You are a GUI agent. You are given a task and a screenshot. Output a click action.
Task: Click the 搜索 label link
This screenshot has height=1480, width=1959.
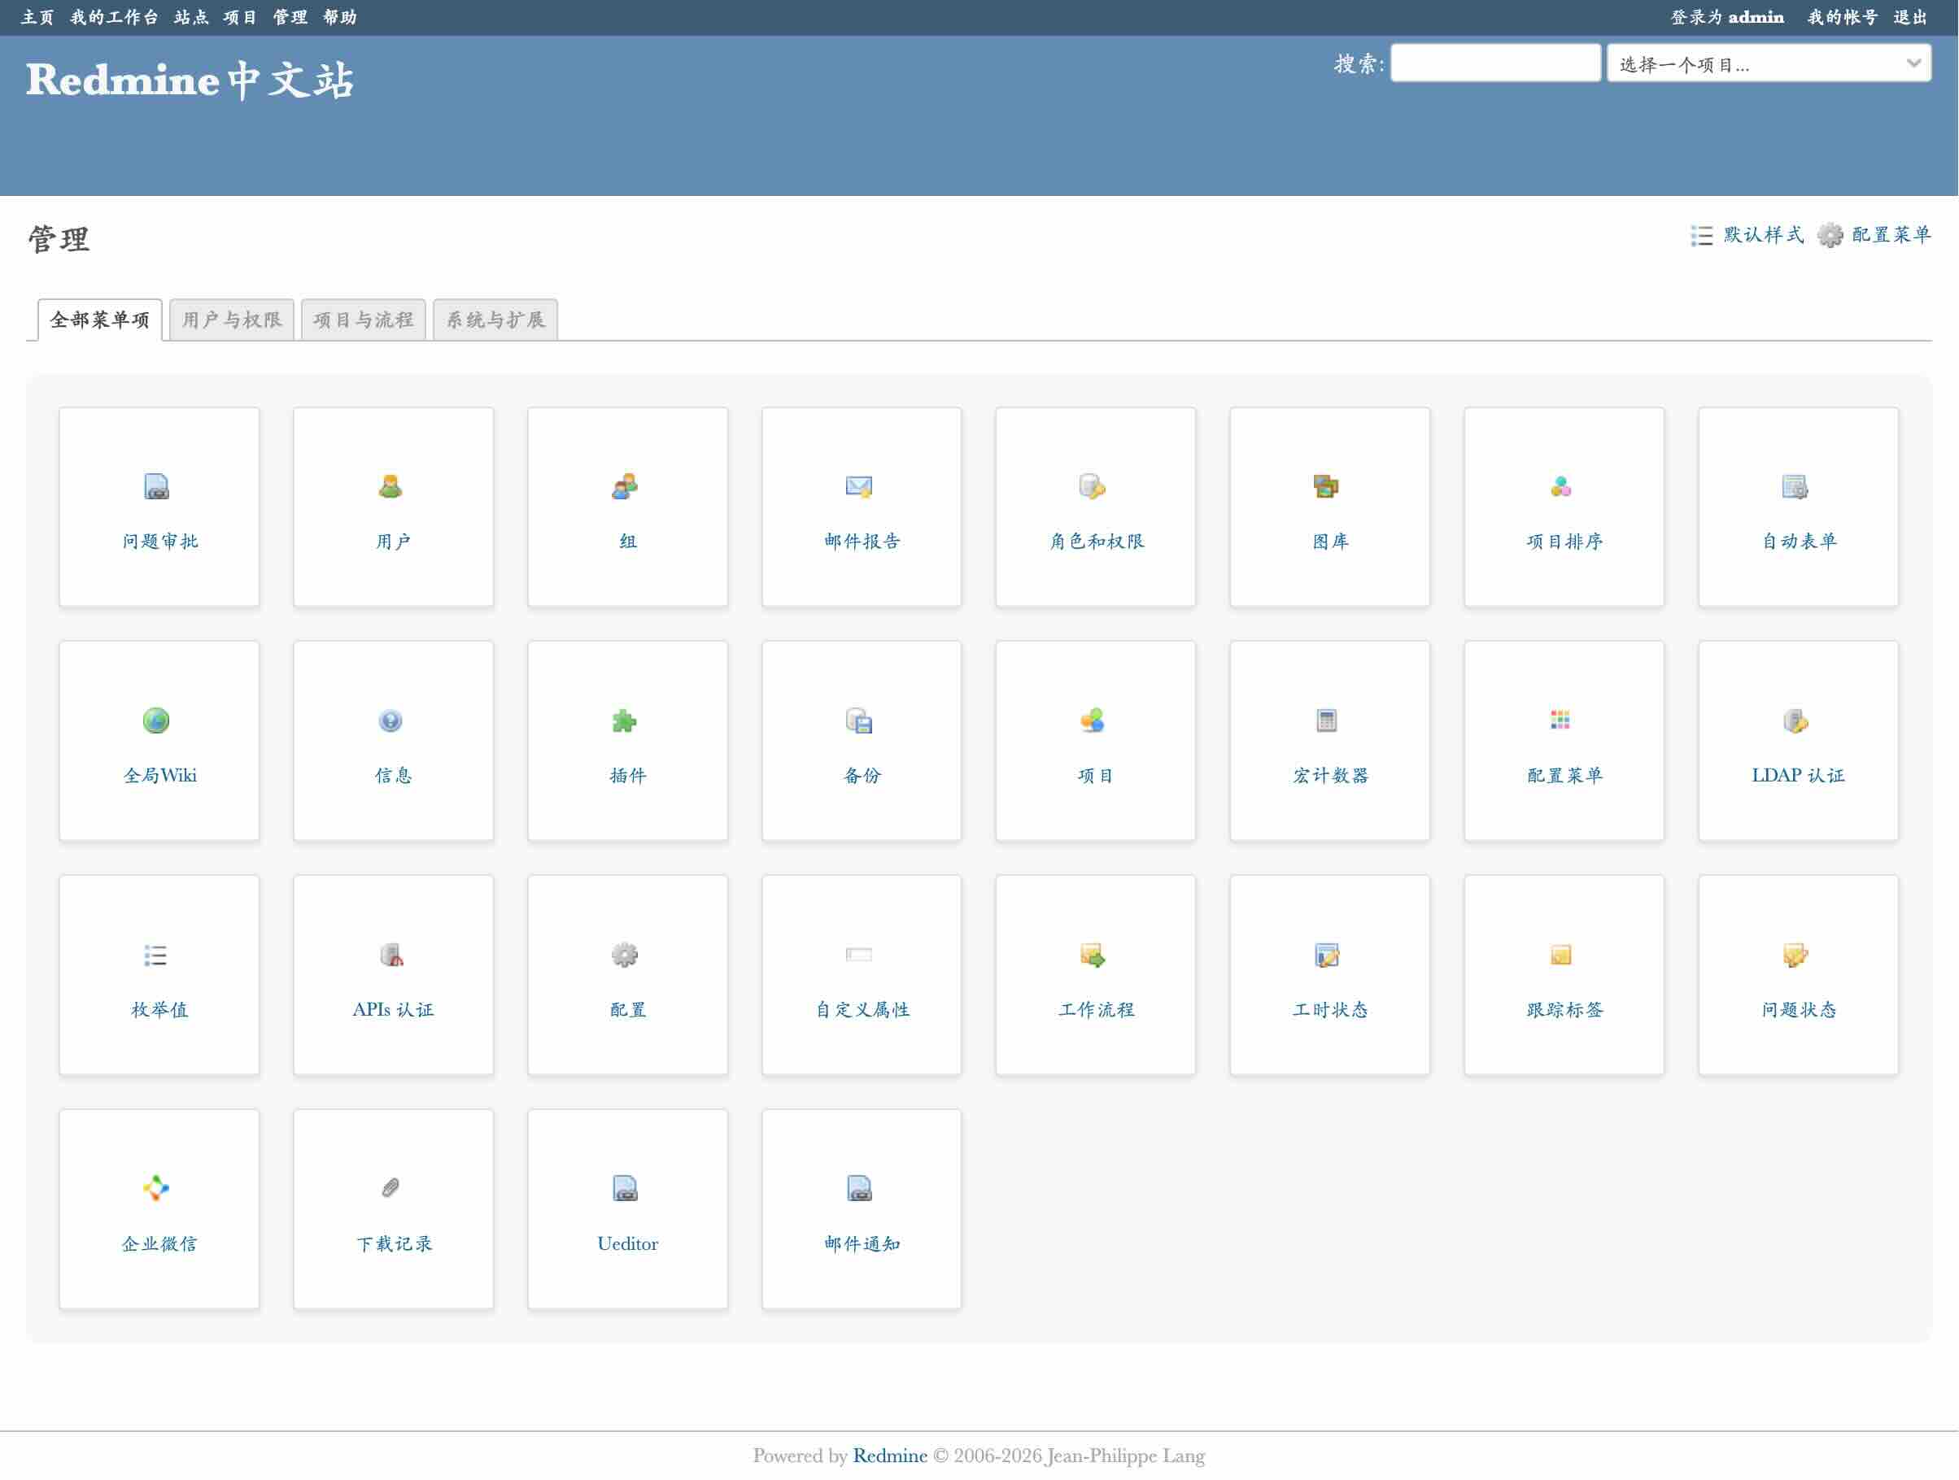(1355, 63)
